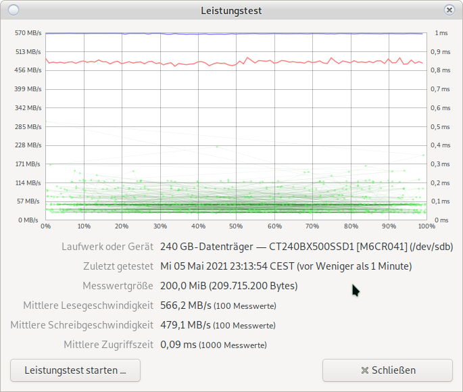Click the 285 MB/s axis label
The width and height of the screenshot is (463, 392).
tap(28, 126)
